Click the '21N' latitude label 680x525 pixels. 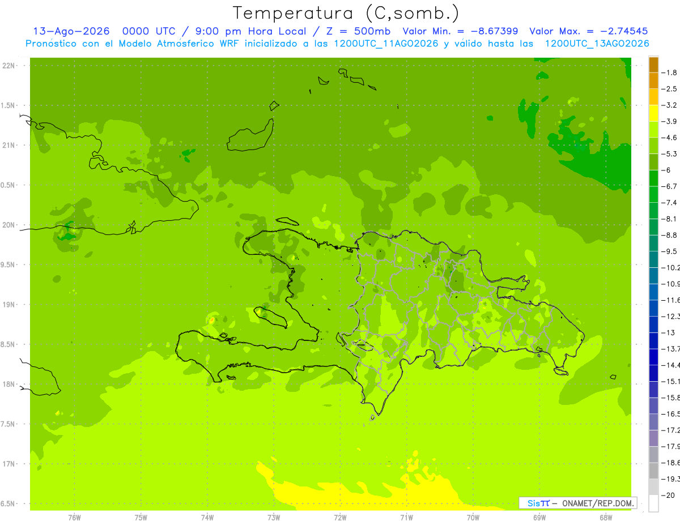[9, 146]
